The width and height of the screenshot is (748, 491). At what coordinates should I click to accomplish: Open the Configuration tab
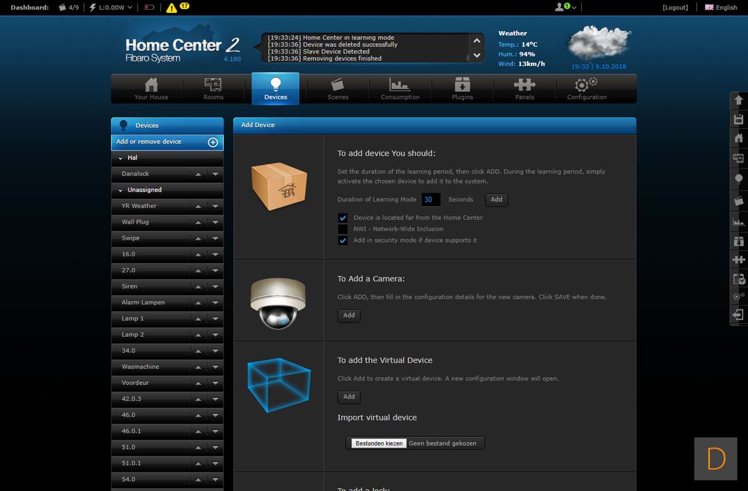(587, 89)
